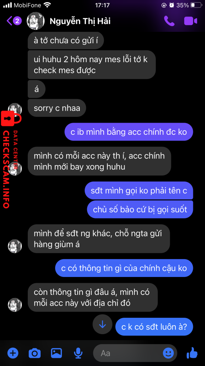Jump to latest message with down arrow
Image resolution: width=205 pixels, height=366 pixels.
[102, 324]
